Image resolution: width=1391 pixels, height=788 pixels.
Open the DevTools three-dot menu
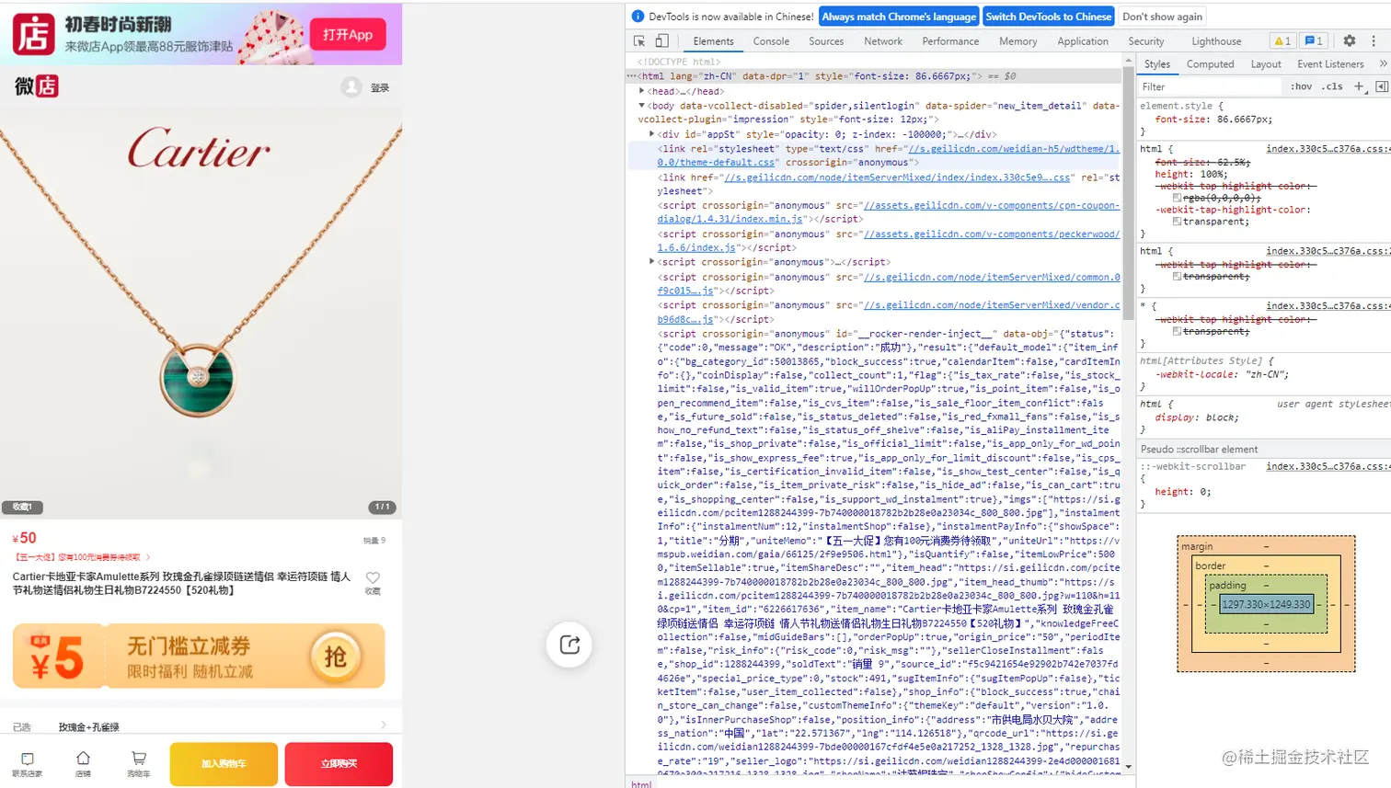(x=1374, y=40)
